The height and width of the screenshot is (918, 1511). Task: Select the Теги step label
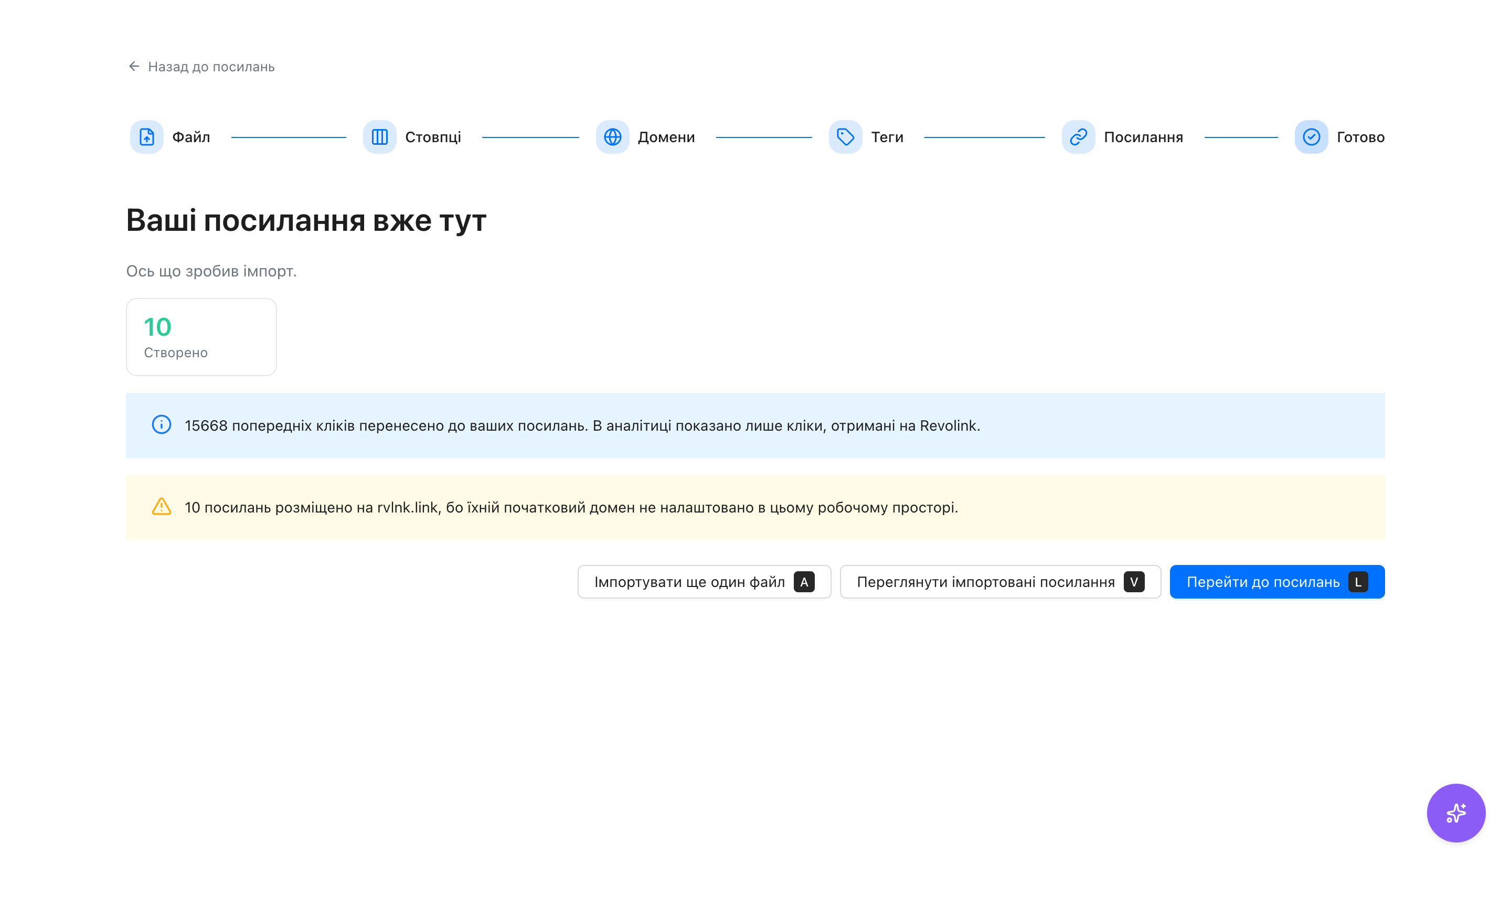(887, 137)
